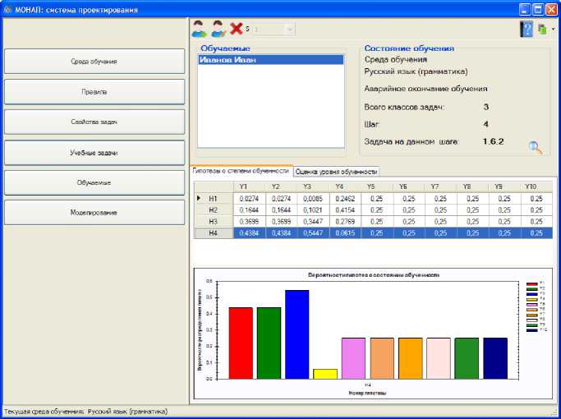Viewport: 561px width, 419px height.
Task: Open the Моделирование section
Action: [94, 213]
